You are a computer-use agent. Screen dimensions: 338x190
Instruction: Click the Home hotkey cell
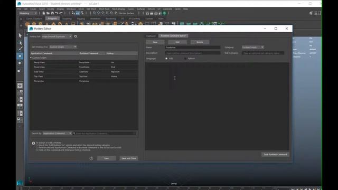[114, 77]
